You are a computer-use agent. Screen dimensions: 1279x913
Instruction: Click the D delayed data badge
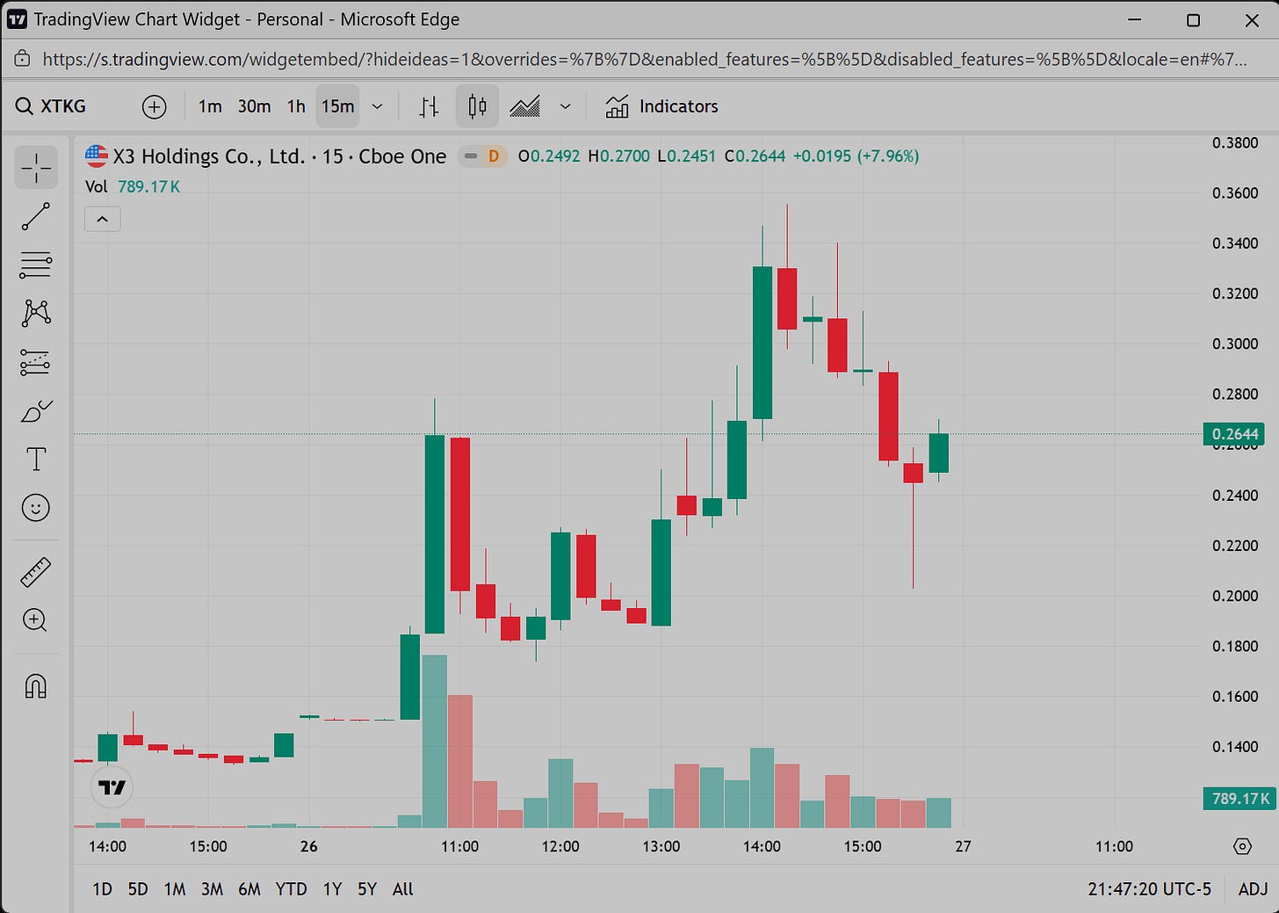point(494,156)
